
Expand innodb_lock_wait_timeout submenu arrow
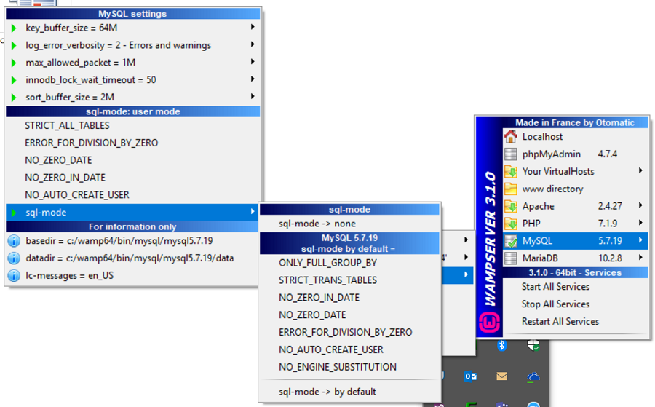(x=253, y=79)
